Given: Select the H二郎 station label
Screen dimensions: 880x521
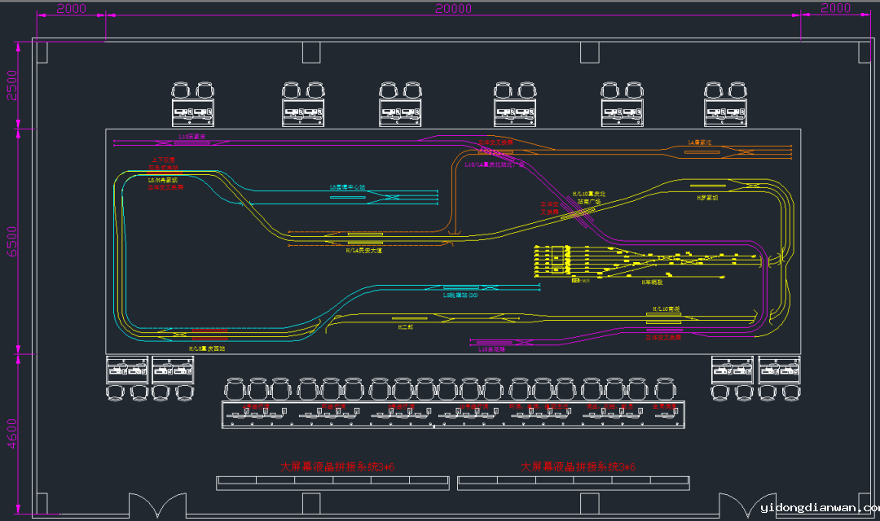Looking at the screenshot, I should [406, 326].
